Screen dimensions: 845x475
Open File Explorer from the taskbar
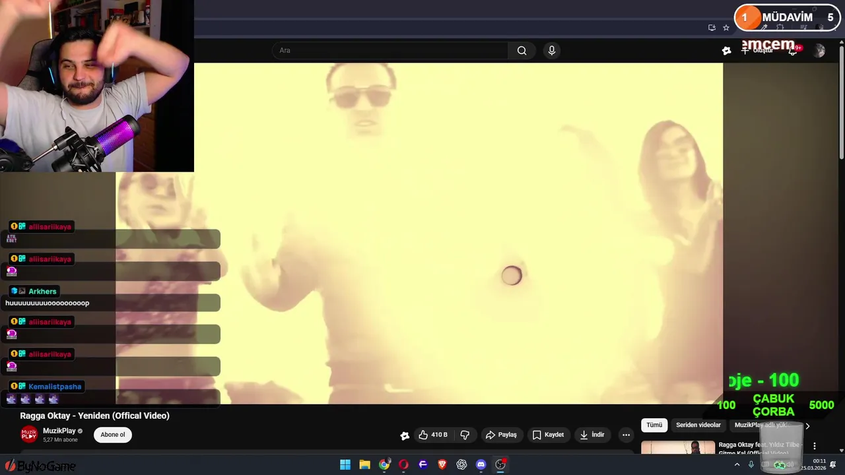tap(364, 464)
